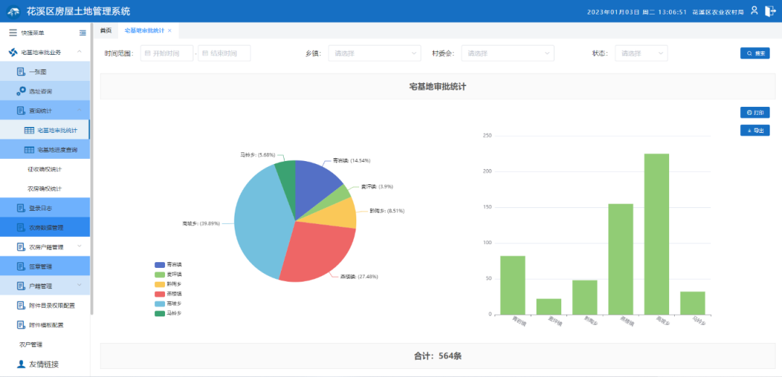Switch to the 首页 tab

pyautogui.click(x=106, y=30)
